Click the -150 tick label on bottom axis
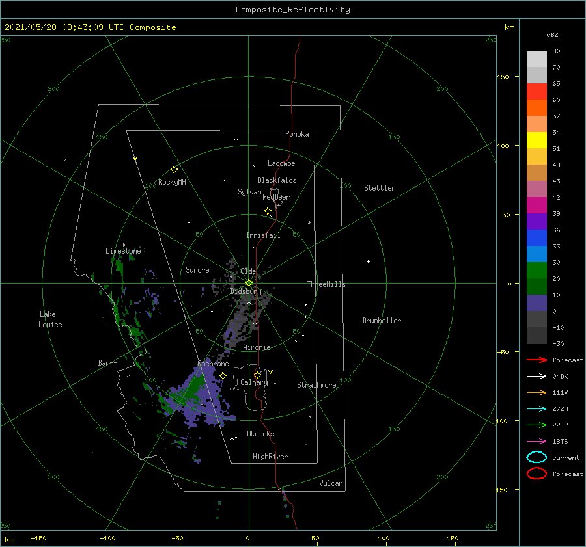Viewport: 586px width, 547px height. coord(38,538)
